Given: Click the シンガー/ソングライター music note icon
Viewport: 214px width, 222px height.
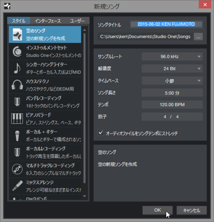Looking at the screenshot, I should 17,68.
